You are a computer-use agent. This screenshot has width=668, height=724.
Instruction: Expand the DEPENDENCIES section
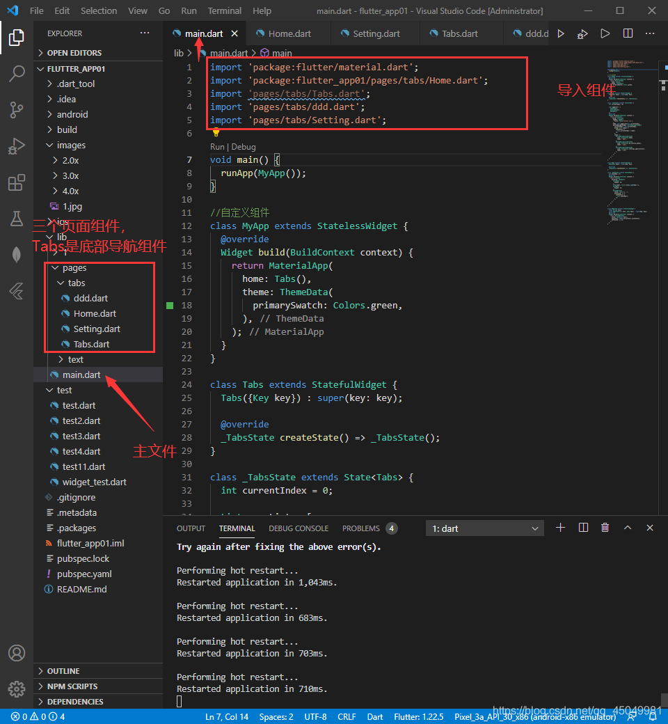[x=98, y=702]
